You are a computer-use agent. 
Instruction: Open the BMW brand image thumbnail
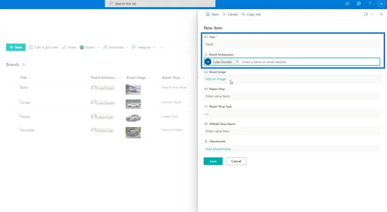pos(133,90)
